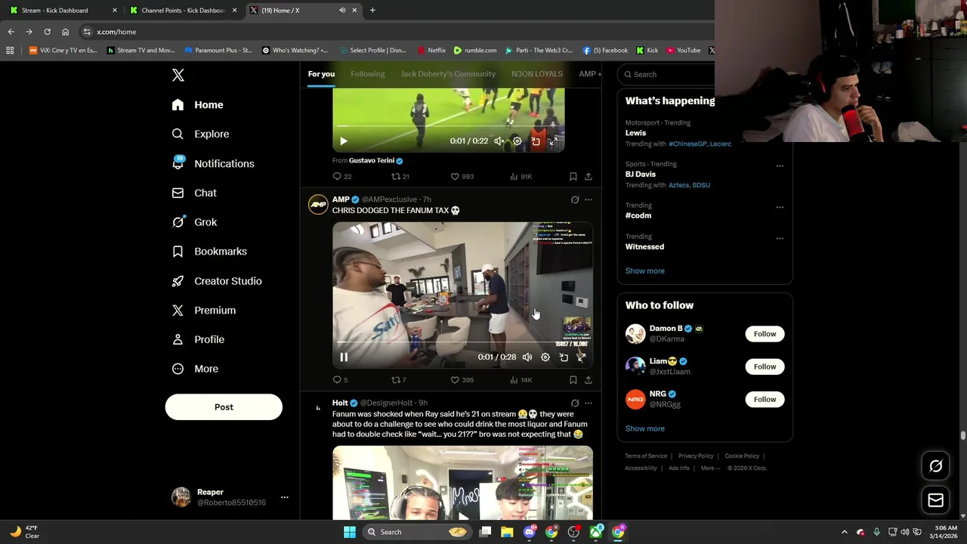
Task: Bookmark the AMP post
Action: click(573, 380)
